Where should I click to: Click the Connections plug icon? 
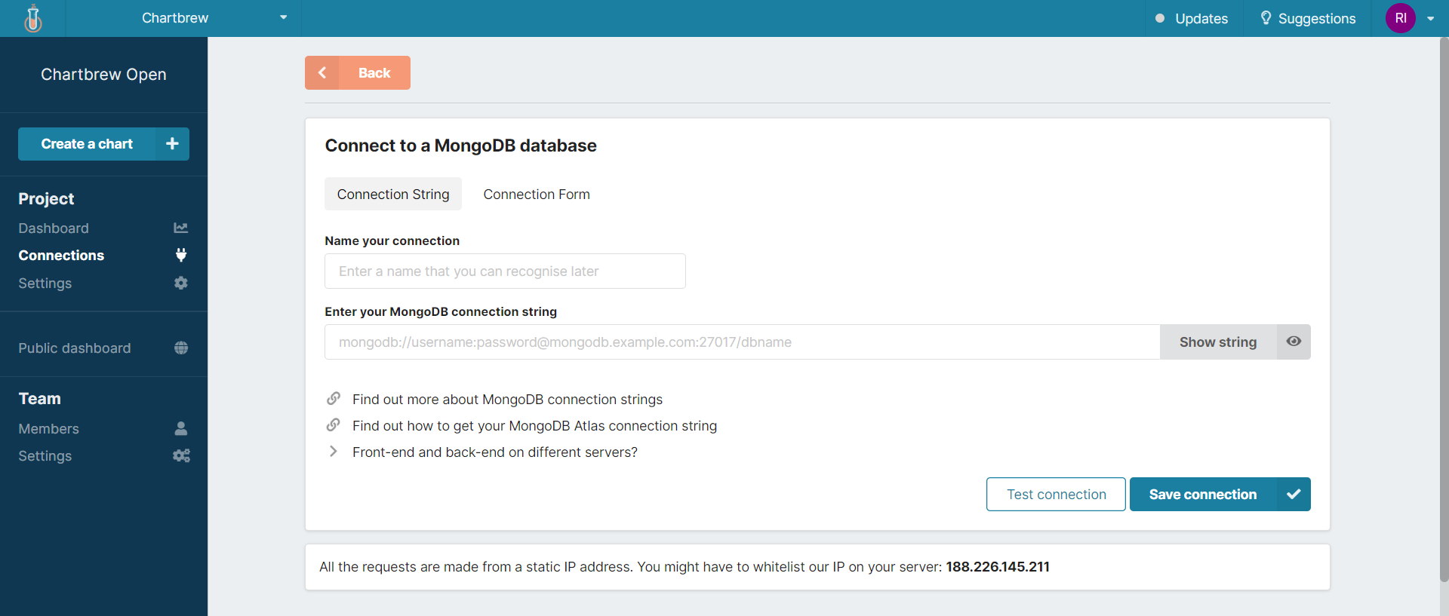[x=181, y=255]
